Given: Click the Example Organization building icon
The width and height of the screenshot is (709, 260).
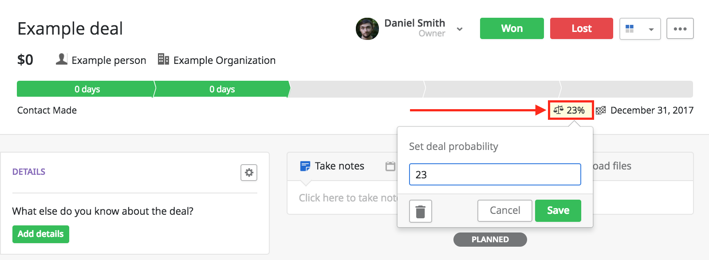Looking at the screenshot, I should 163,59.
